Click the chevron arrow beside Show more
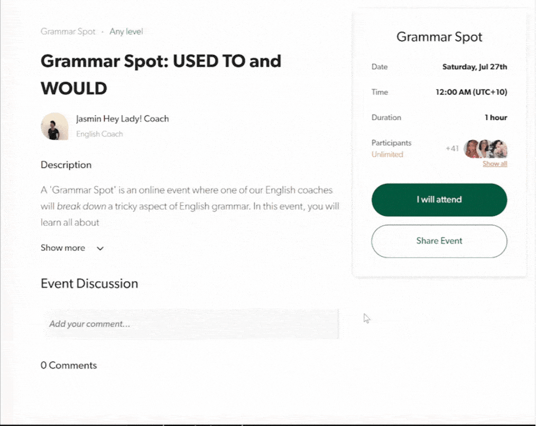Image resolution: width=536 pixels, height=426 pixels. pyautogui.click(x=100, y=248)
